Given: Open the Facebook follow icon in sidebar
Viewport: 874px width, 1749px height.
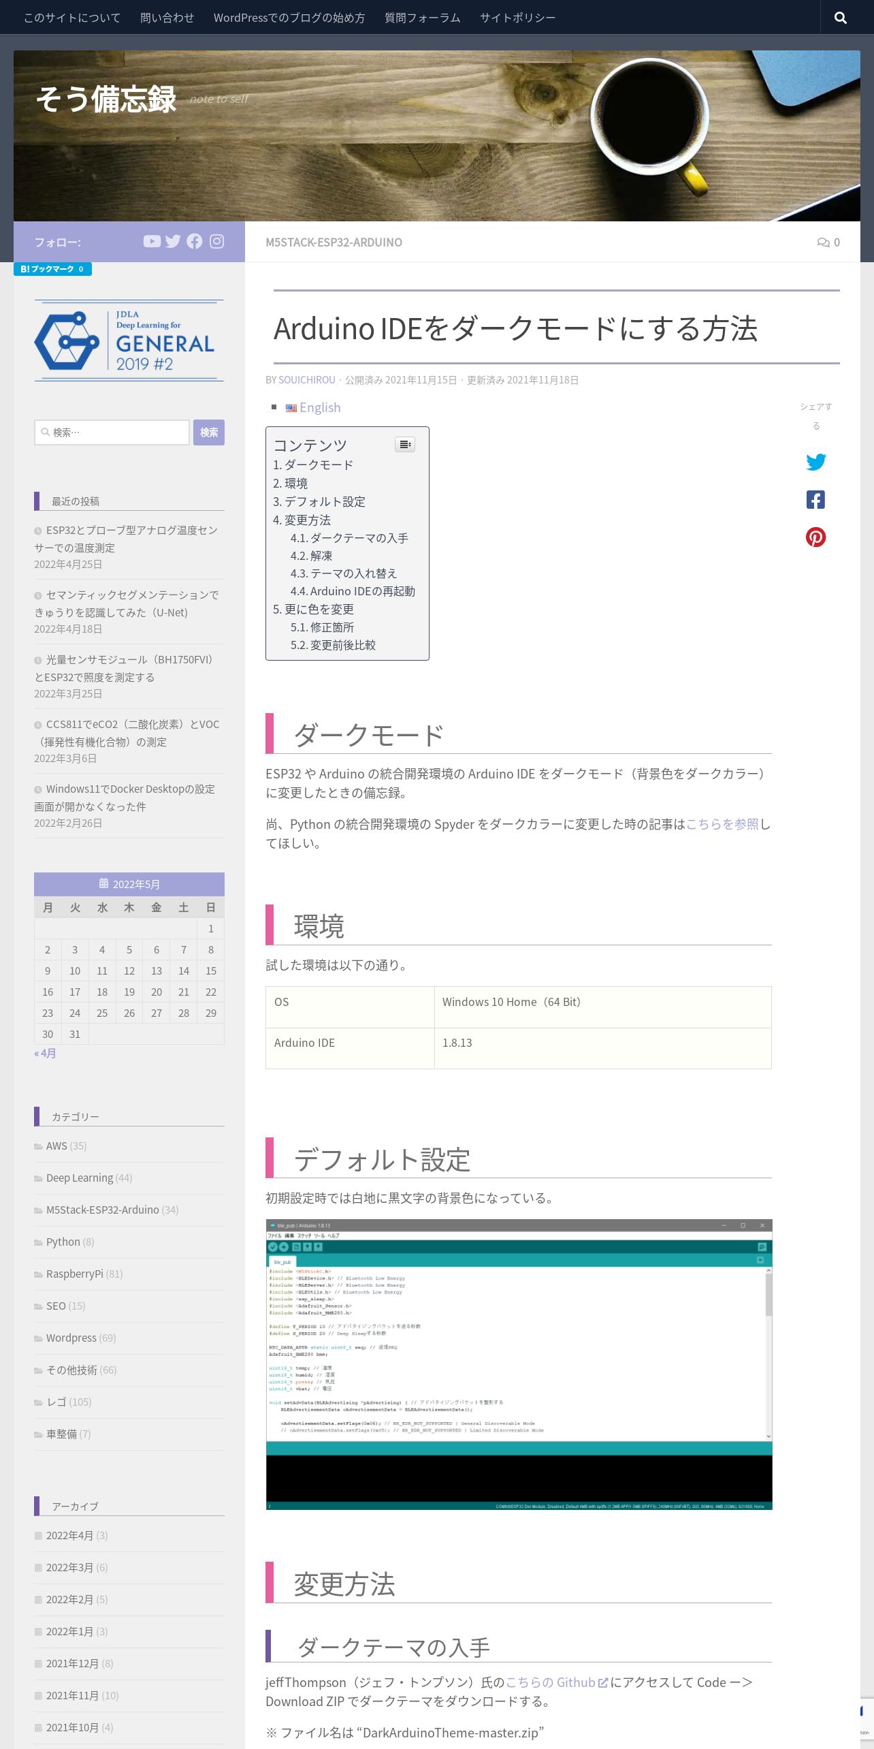Looking at the screenshot, I should pyautogui.click(x=195, y=241).
